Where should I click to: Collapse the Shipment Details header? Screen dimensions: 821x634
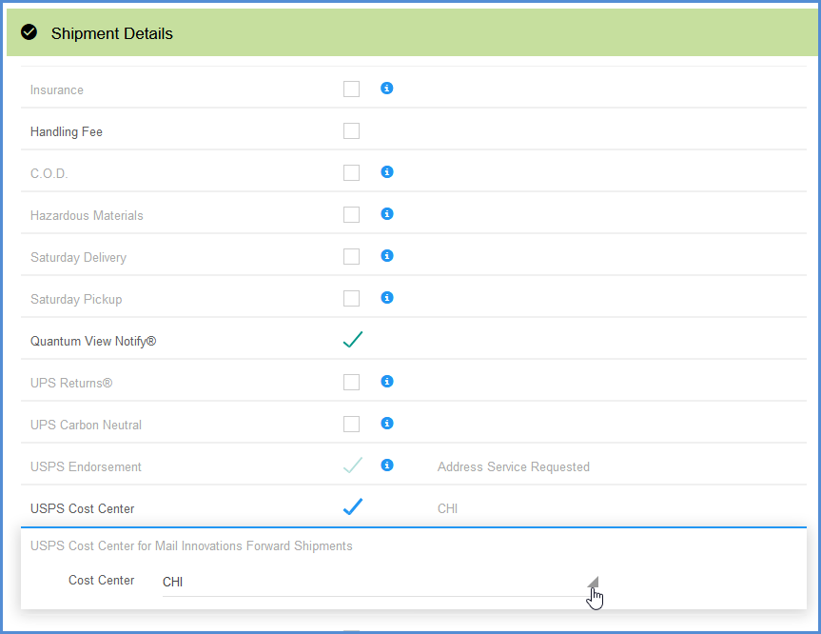(412, 32)
